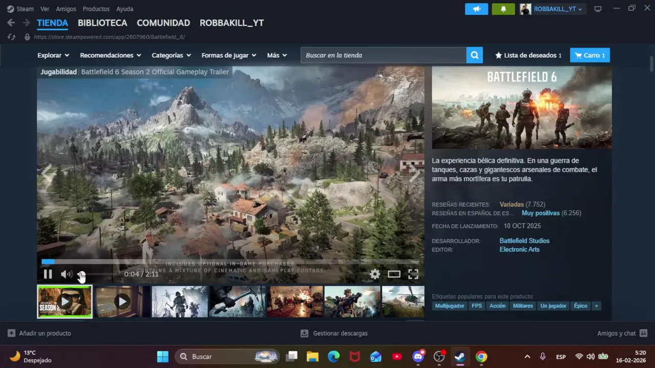This screenshot has height=368, width=655.
Task: View Variadas recent reviews
Action: point(512,204)
